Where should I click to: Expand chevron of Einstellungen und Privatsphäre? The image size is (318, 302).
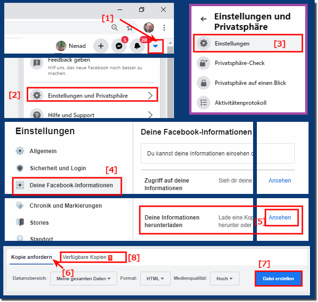(x=150, y=95)
